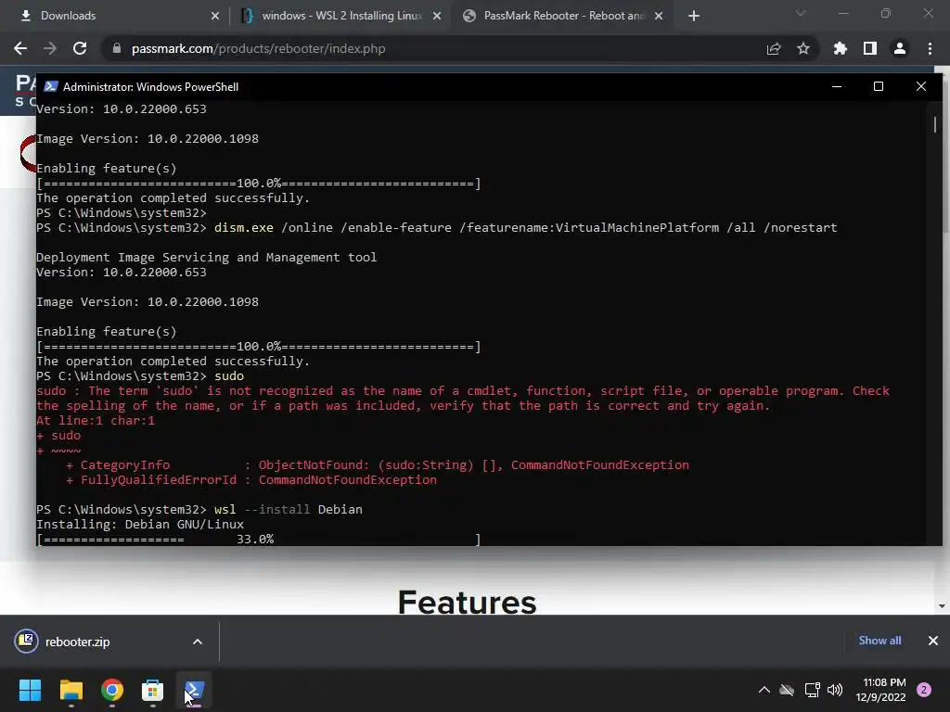Click PowerShell title bar icon
This screenshot has height=712, width=950.
[x=51, y=86]
